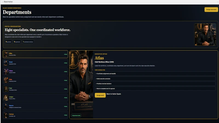Select 'Coordinates assignments and handoffs' capability
The height and width of the screenshot is (123, 219).
(x=155, y=74)
